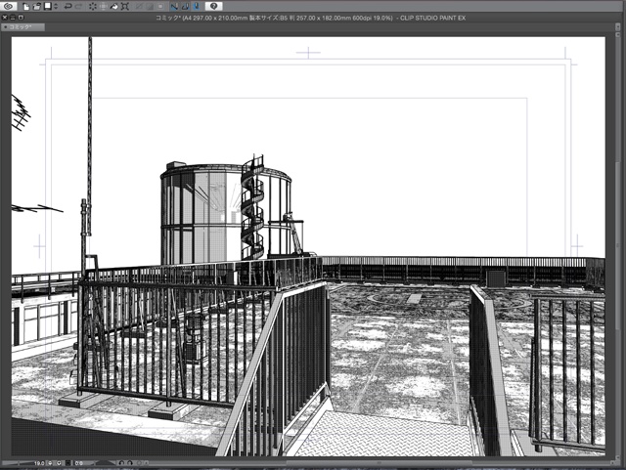The width and height of the screenshot is (626, 470).
Task: Toggle Snap to Ruler
Action: click(174, 7)
